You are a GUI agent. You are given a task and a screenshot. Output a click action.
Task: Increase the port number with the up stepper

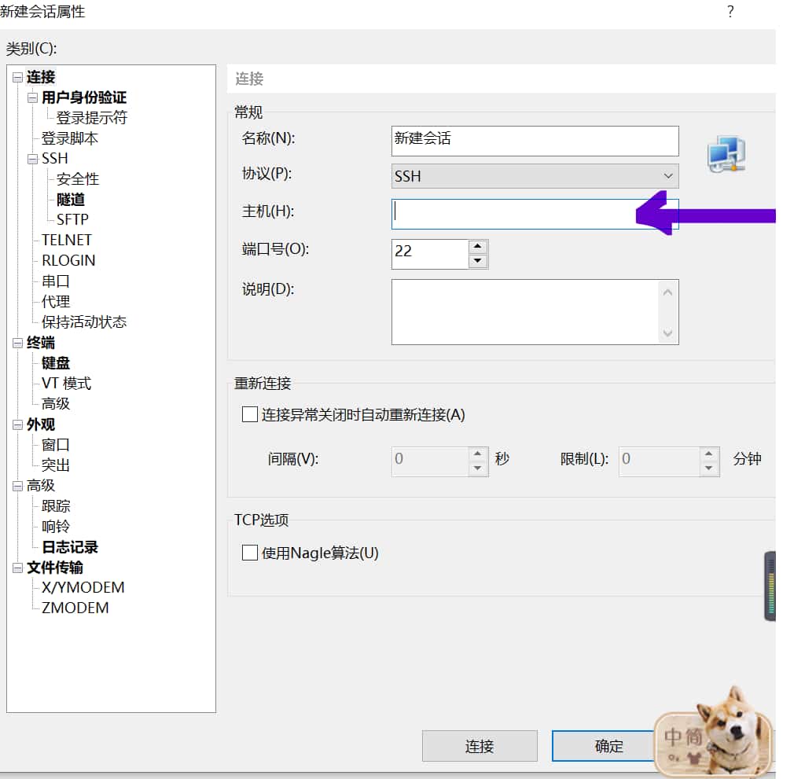tap(478, 247)
